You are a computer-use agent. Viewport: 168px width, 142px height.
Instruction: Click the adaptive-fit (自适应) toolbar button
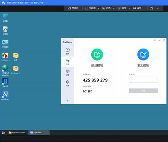(73, 8)
